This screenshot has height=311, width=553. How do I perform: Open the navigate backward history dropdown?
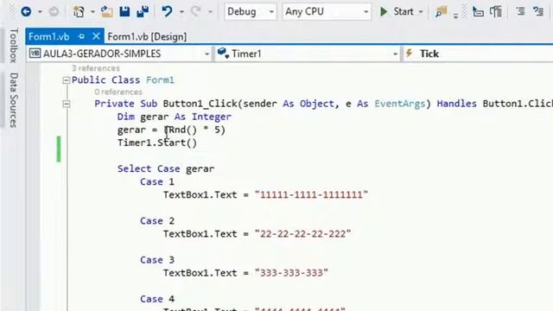[x=40, y=12]
